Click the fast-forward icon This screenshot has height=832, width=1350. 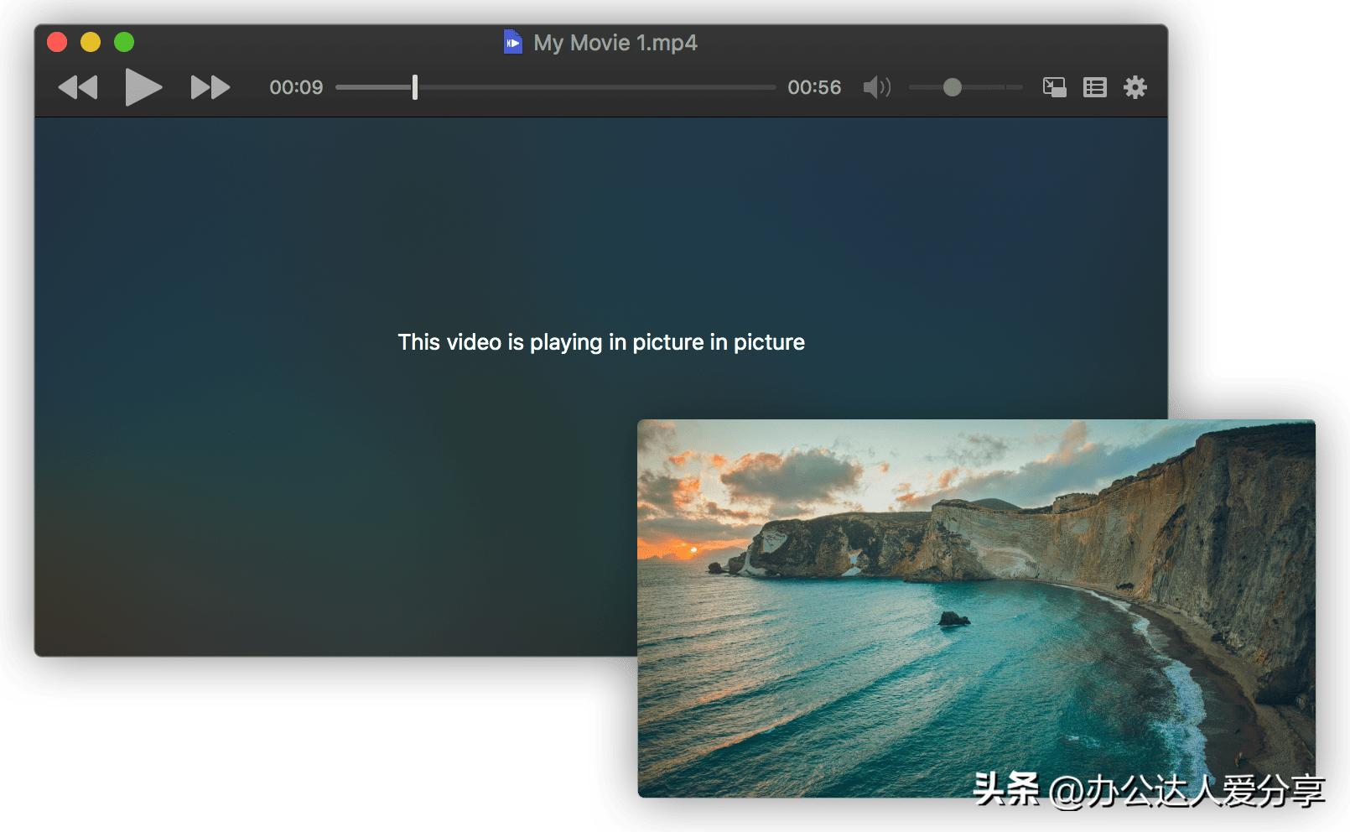tap(211, 86)
